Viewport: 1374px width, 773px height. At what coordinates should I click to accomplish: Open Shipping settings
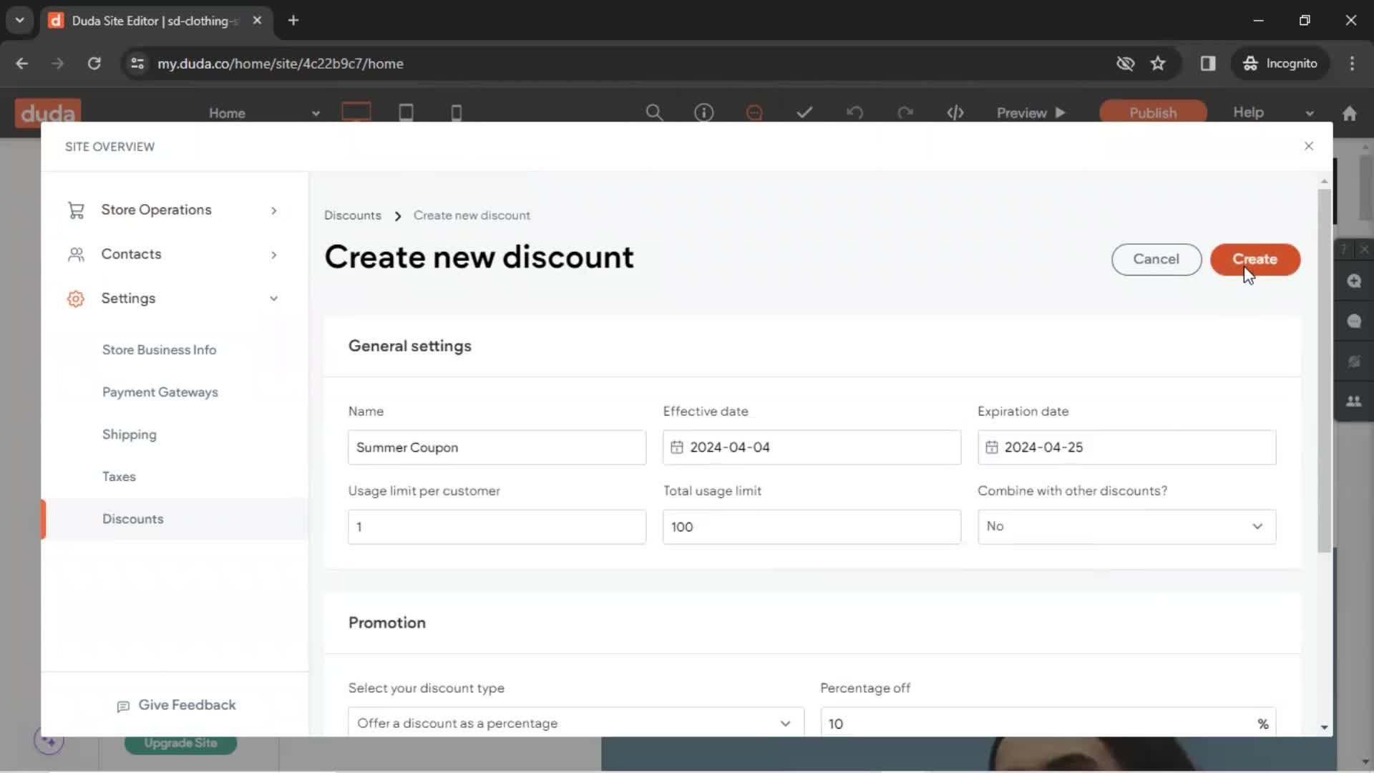tap(129, 434)
